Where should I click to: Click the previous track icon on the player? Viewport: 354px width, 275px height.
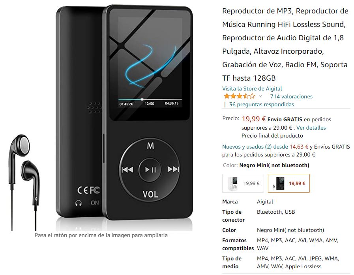tap(127, 170)
